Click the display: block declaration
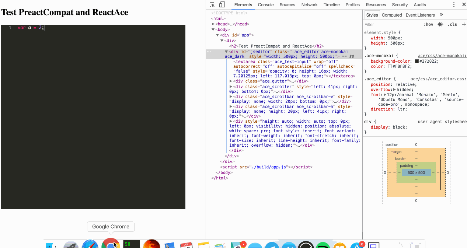Screen dimensions: 467x248 click(389, 127)
